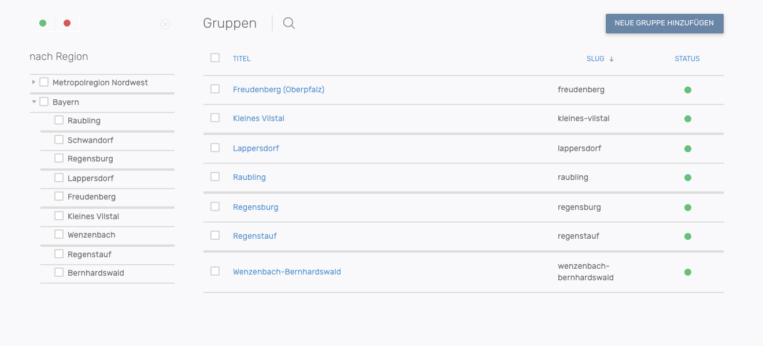The image size is (763, 346).
Task: Click the status dot for Wenzenbach-Bernhardswald row
Action: click(x=688, y=272)
